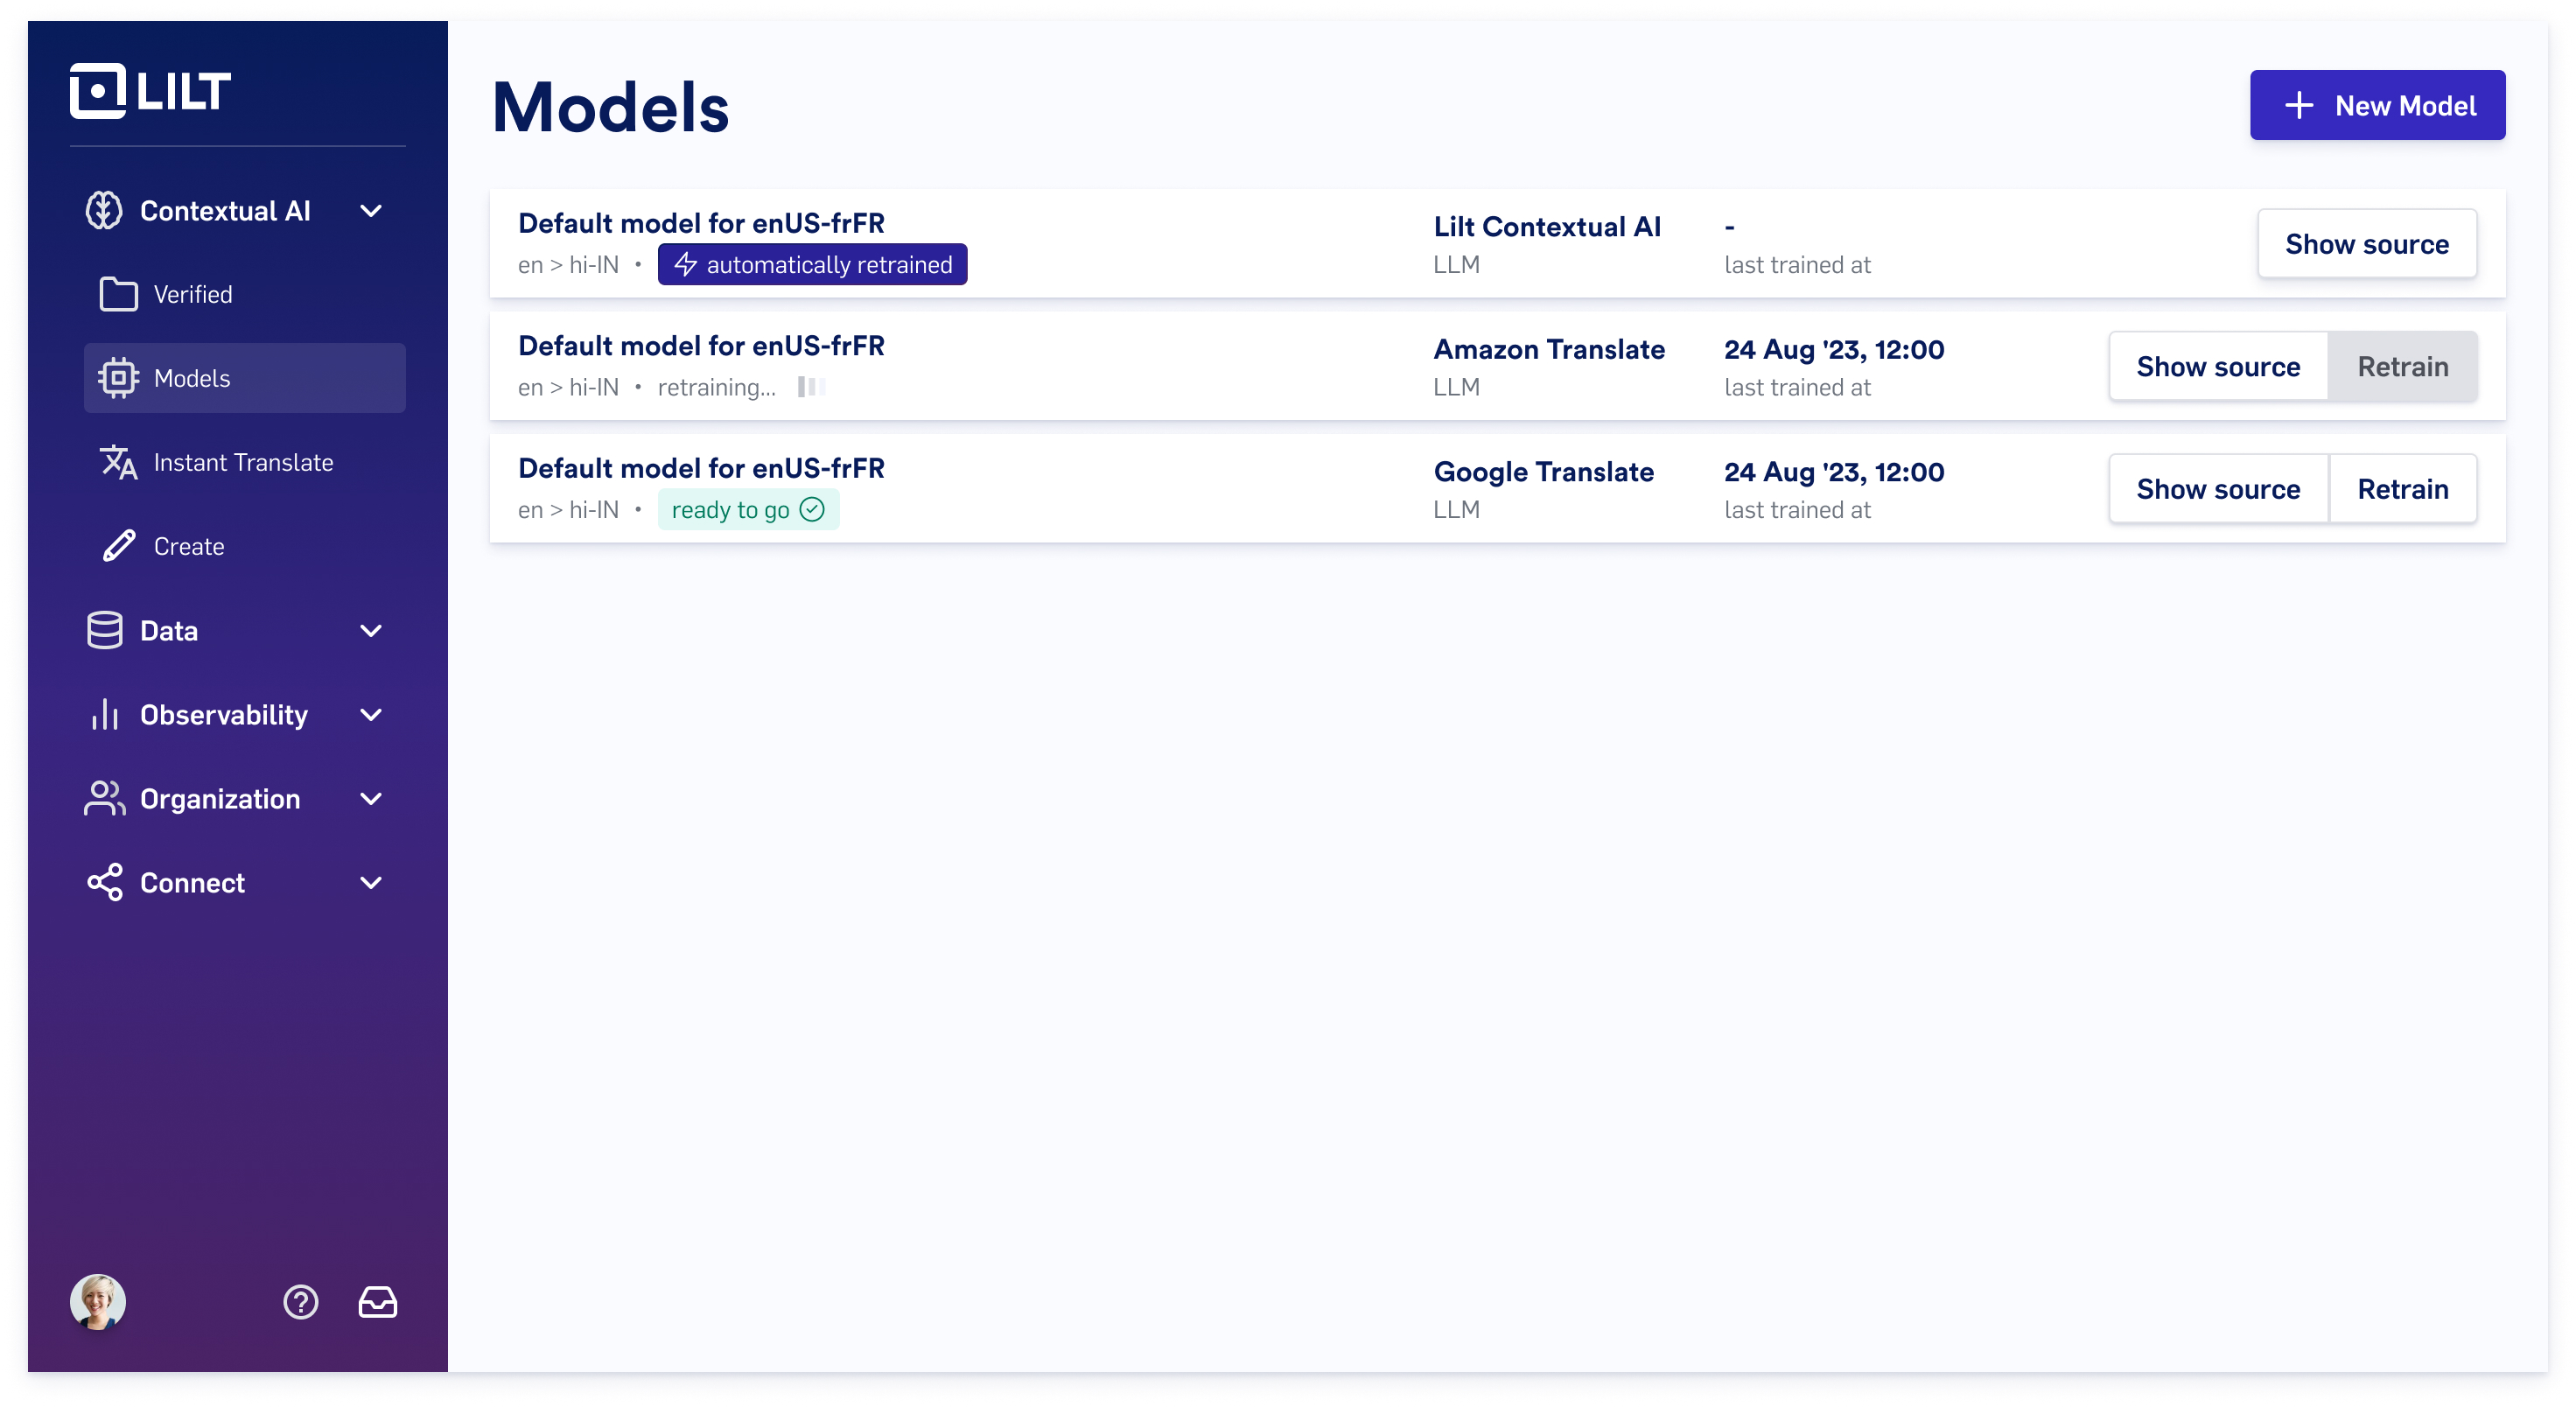Click the Verified folder icon
This screenshot has height=1407, width=2576.
118,294
